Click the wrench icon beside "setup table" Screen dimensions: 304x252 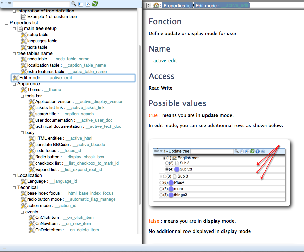23,34
